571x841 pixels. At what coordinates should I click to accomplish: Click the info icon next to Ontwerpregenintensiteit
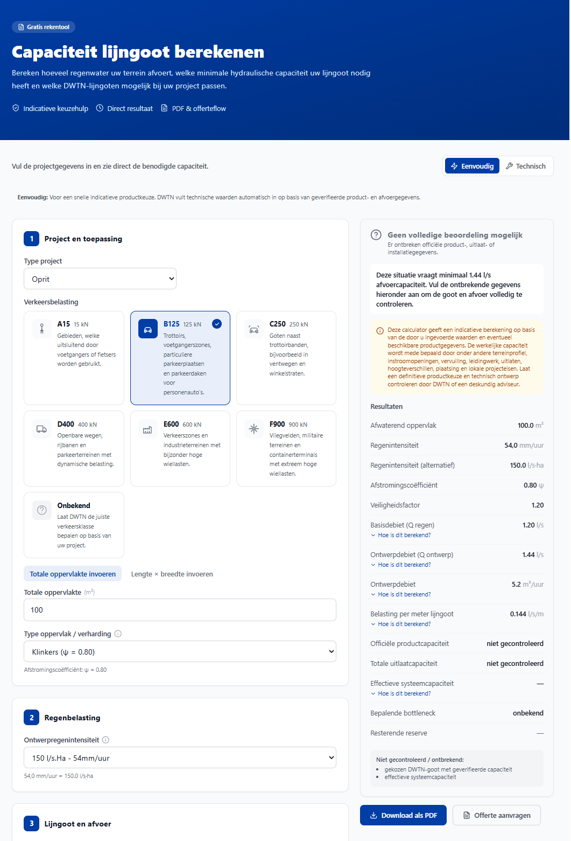[105, 740]
